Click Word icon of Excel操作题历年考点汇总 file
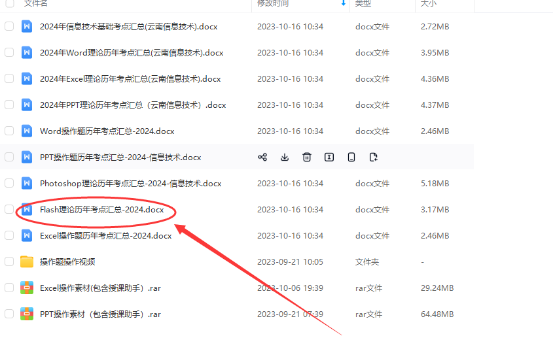 pyautogui.click(x=27, y=235)
